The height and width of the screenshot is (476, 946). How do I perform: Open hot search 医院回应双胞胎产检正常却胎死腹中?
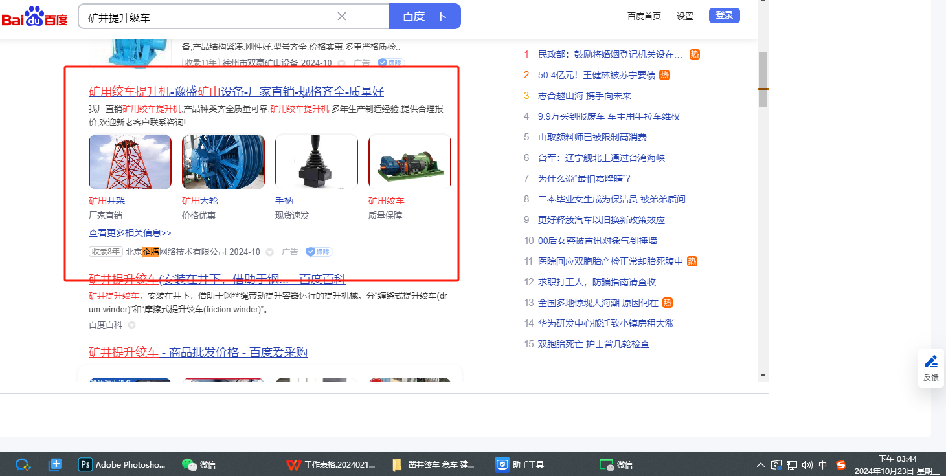[611, 261]
